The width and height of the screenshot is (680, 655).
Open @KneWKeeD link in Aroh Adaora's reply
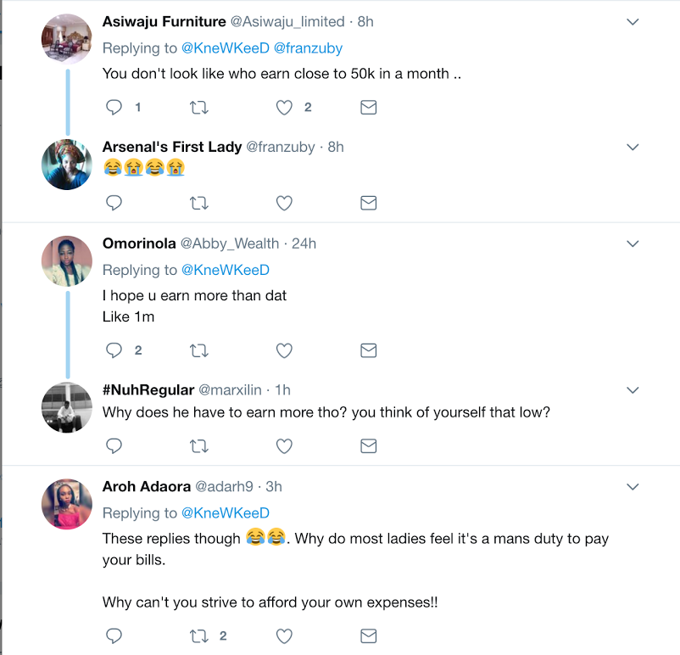coord(225,513)
